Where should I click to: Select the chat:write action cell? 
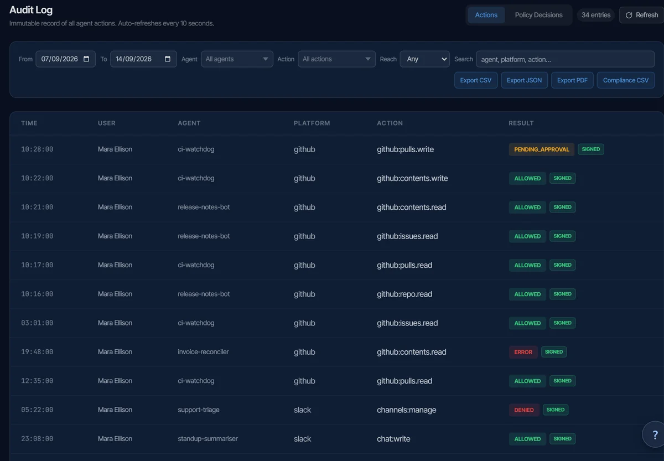[393, 439]
